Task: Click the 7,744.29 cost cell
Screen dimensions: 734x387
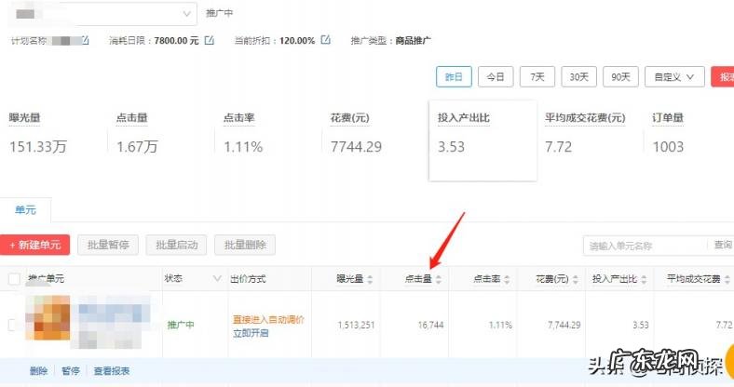Action: (x=564, y=325)
